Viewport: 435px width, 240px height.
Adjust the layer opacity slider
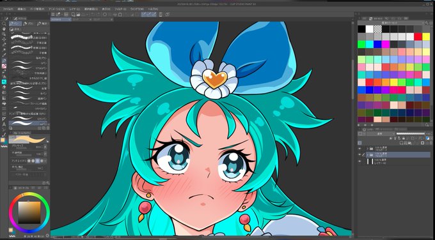(x=411, y=133)
